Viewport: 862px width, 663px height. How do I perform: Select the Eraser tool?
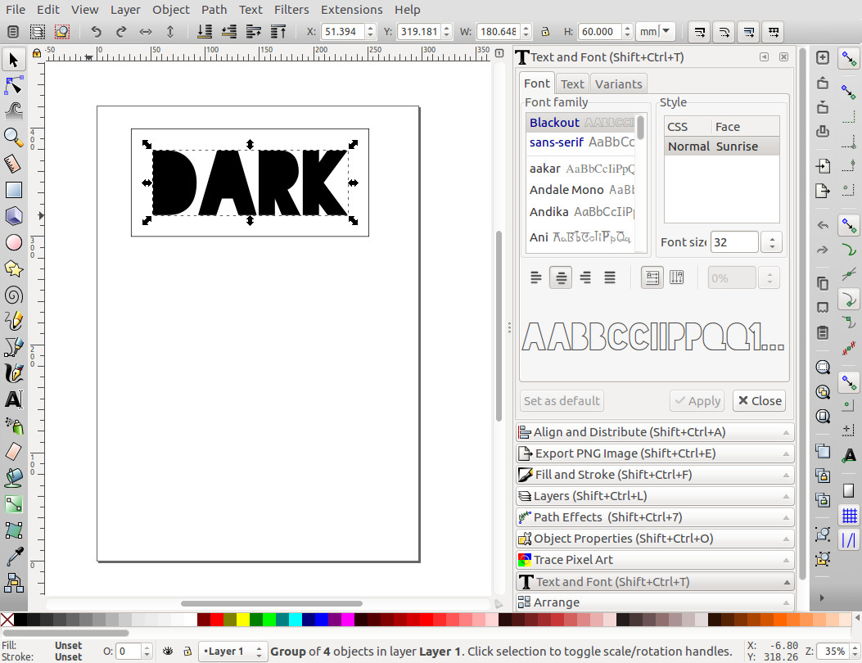14,451
